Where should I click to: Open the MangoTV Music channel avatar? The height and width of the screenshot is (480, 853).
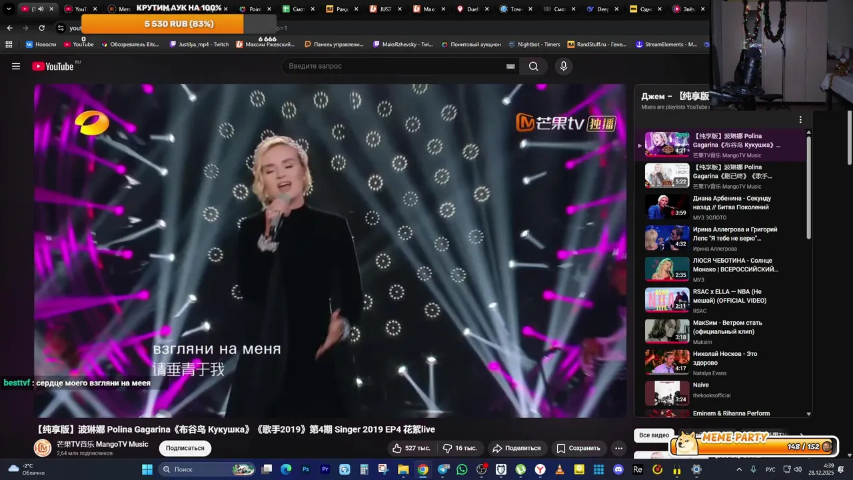(x=43, y=448)
